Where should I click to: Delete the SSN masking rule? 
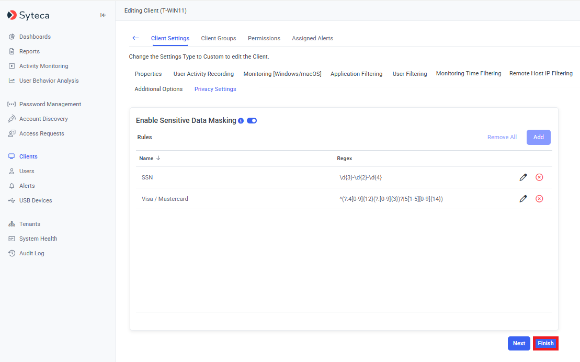click(x=539, y=177)
